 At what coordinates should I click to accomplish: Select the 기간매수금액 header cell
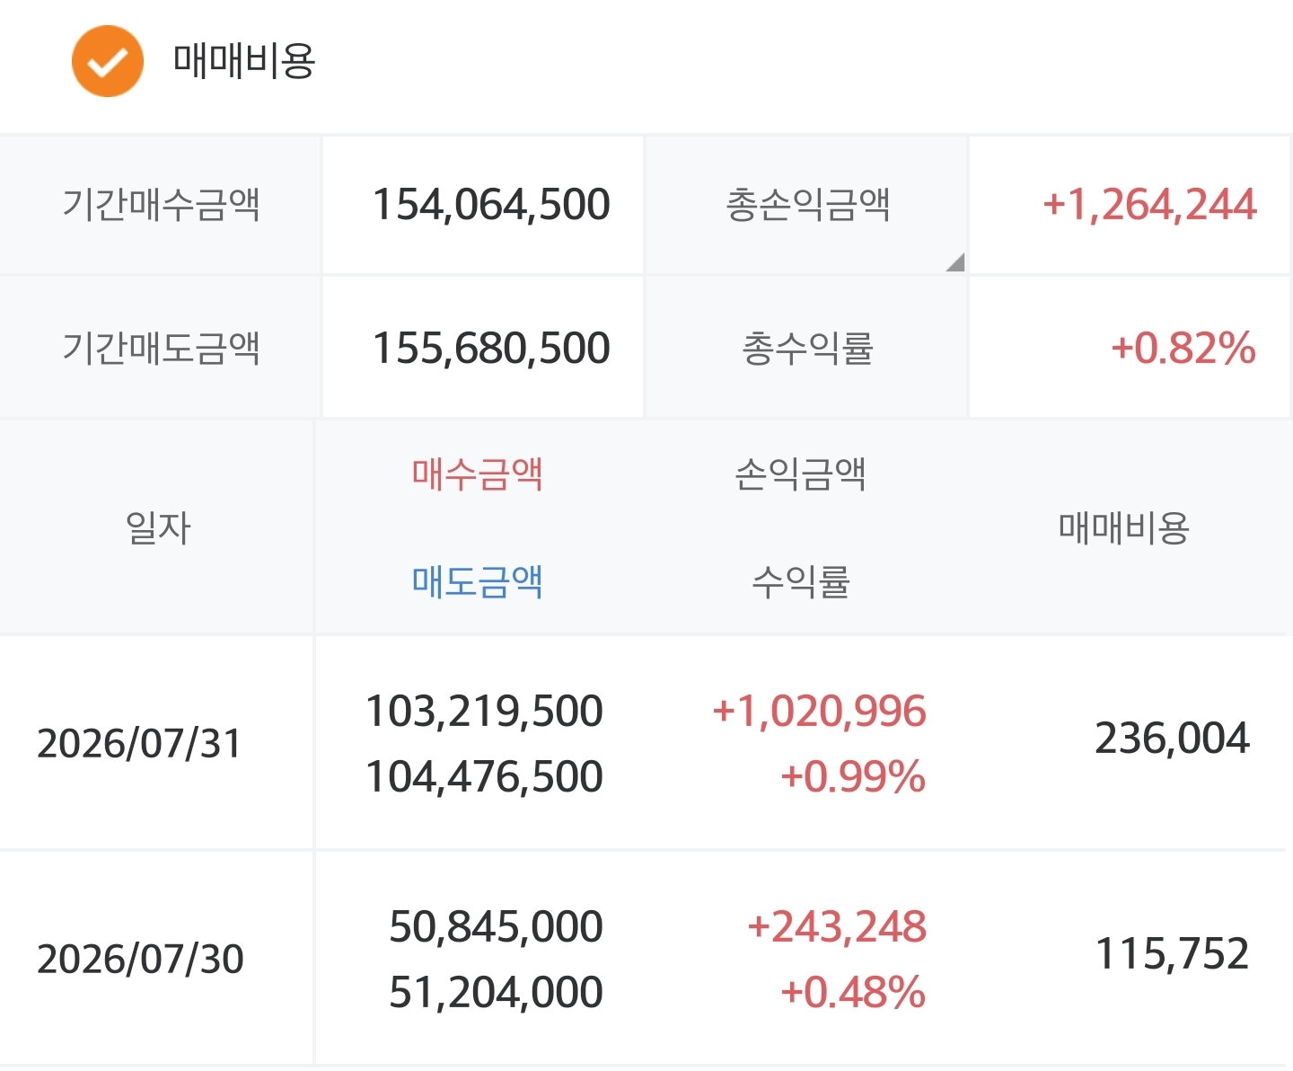tap(161, 205)
